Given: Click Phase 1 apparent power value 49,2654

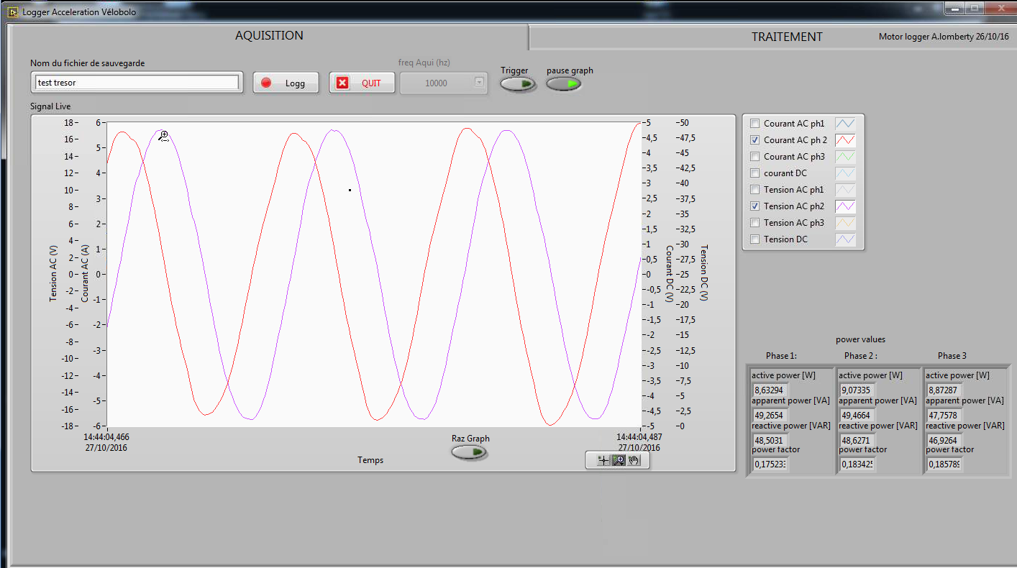Looking at the screenshot, I should pos(770,416).
